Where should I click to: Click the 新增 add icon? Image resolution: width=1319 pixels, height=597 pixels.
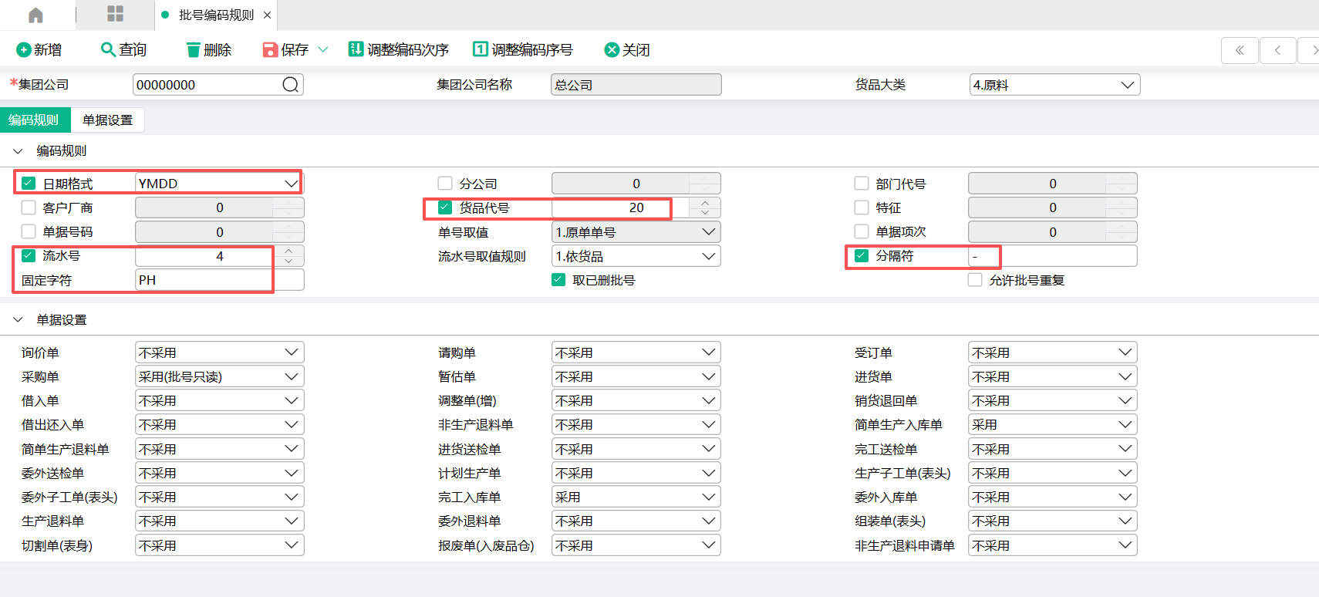click(24, 50)
